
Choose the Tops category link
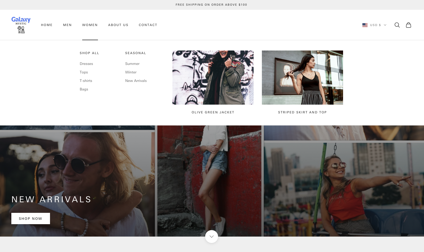(84, 72)
